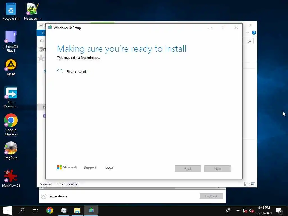Open the Action Center notifications

tap(279, 210)
